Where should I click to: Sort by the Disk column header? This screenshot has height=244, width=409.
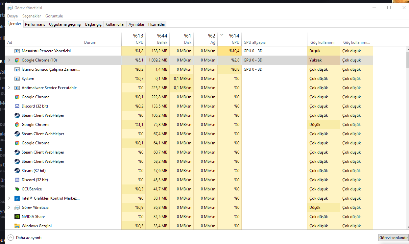[181, 39]
